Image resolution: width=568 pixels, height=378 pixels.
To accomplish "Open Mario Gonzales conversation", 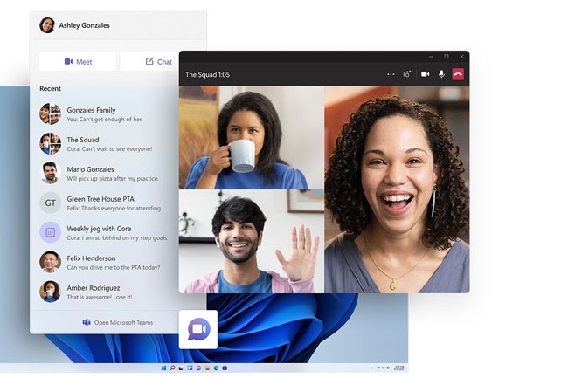I will pos(105,173).
